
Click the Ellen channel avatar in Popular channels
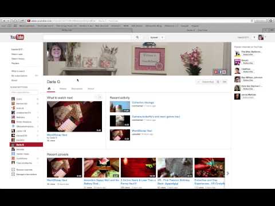point(237,53)
